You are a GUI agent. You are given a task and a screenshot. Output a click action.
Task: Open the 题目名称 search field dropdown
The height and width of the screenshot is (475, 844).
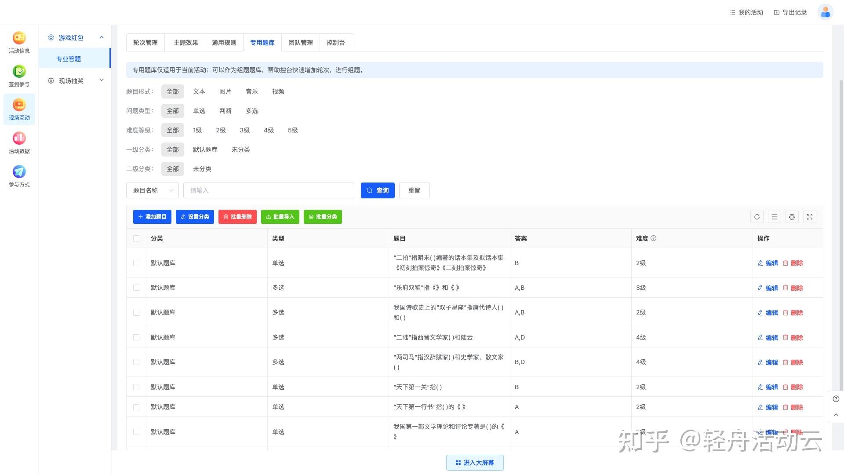click(x=153, y=190)
